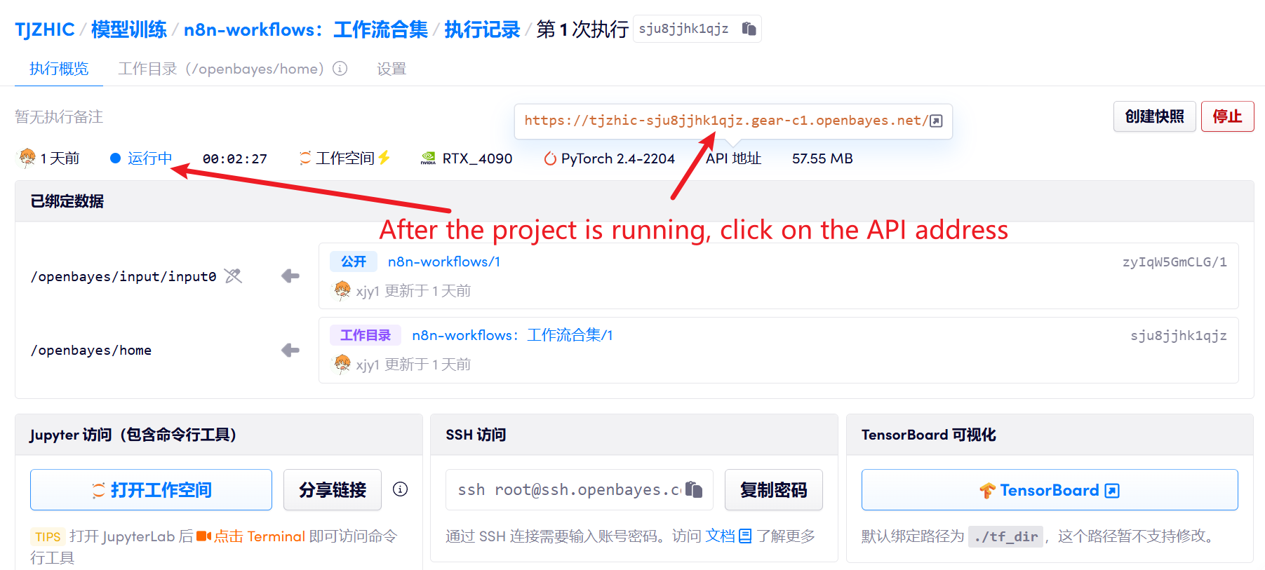Click the arrow beside /openbayes/input/input0
Screen dimensions: 1265x570
coord(290,276)
